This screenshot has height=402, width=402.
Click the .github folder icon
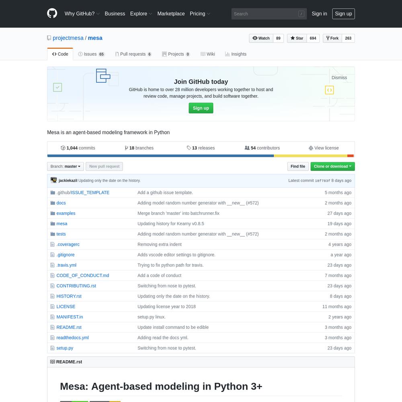(53, 193)
